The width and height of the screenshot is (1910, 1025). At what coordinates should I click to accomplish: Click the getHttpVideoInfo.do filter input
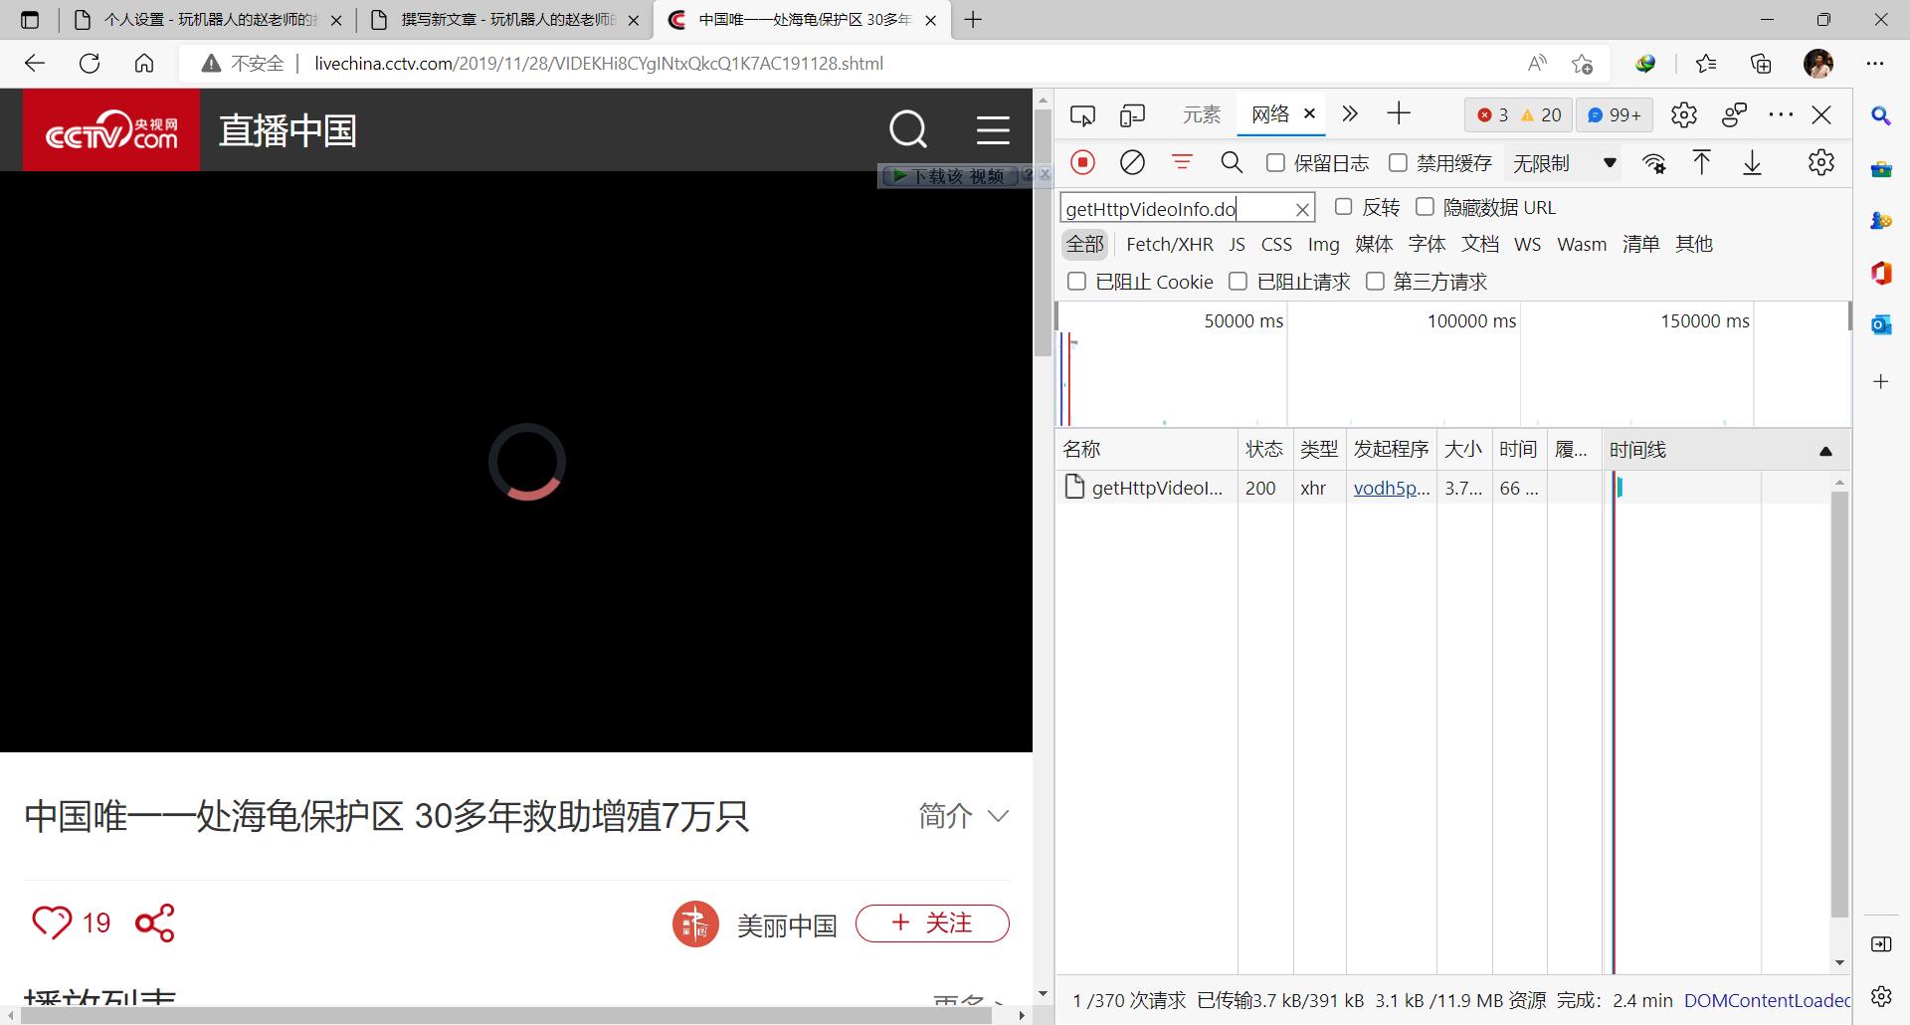pyautogui.click(x=1174, y=208)
